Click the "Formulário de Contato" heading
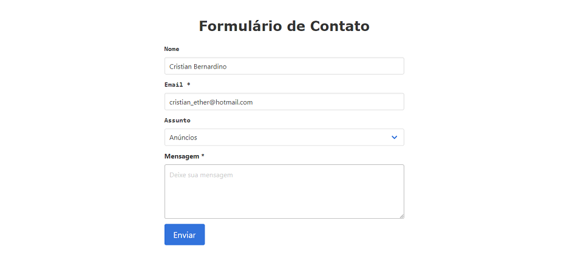 pos(283,27)
